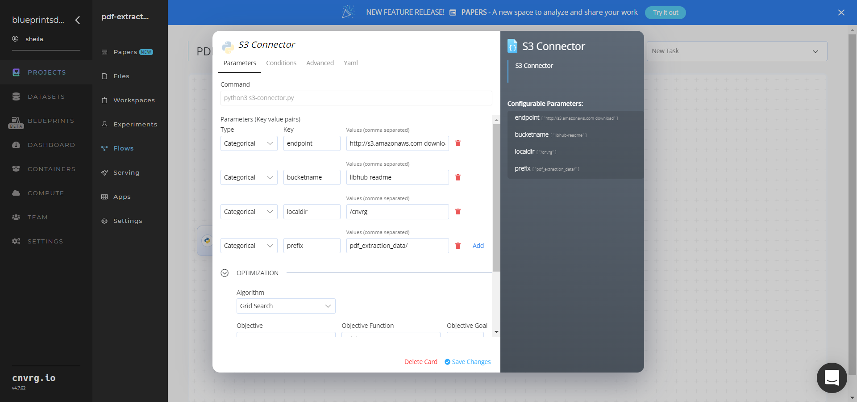
Task: Select S3 Connector entry in right panel
Action: tap(534, 66)
